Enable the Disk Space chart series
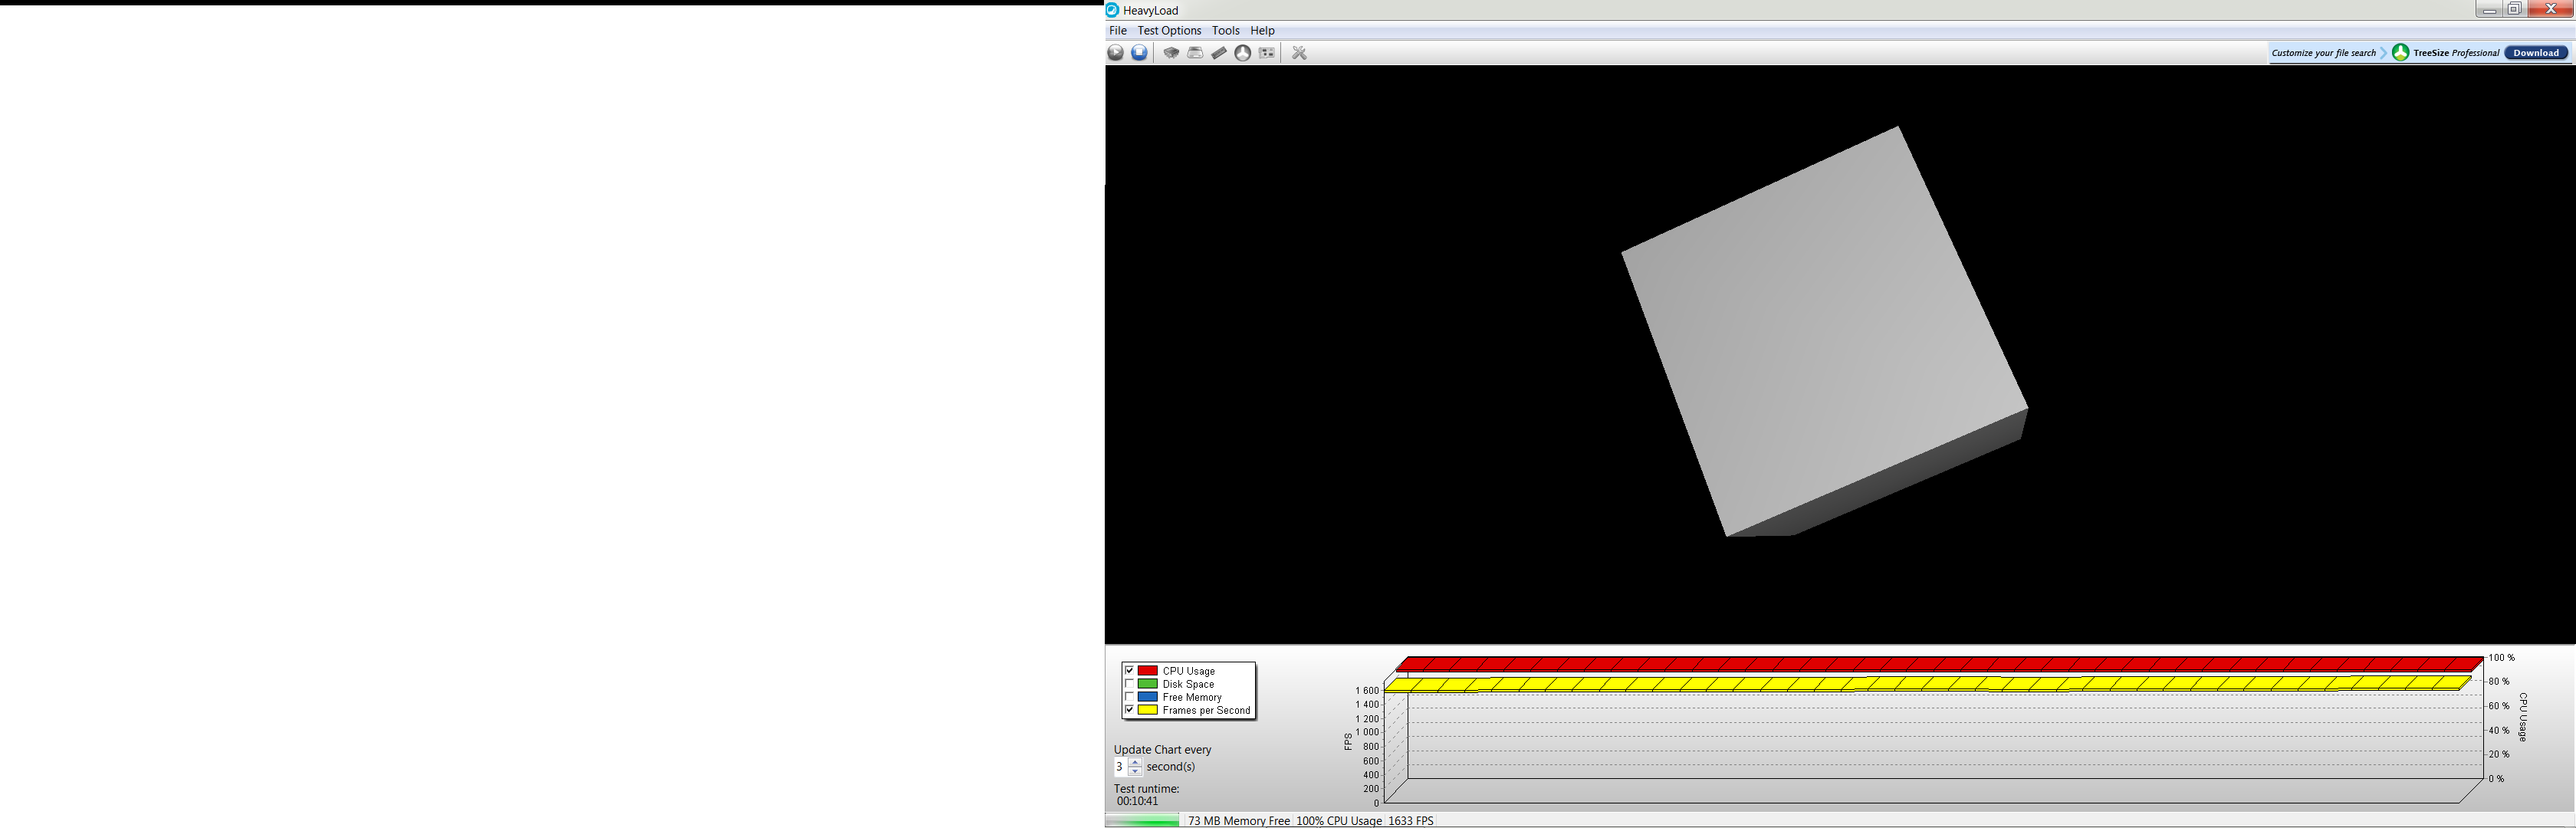Viewport: 2576px width, 828px height. 1129,684
